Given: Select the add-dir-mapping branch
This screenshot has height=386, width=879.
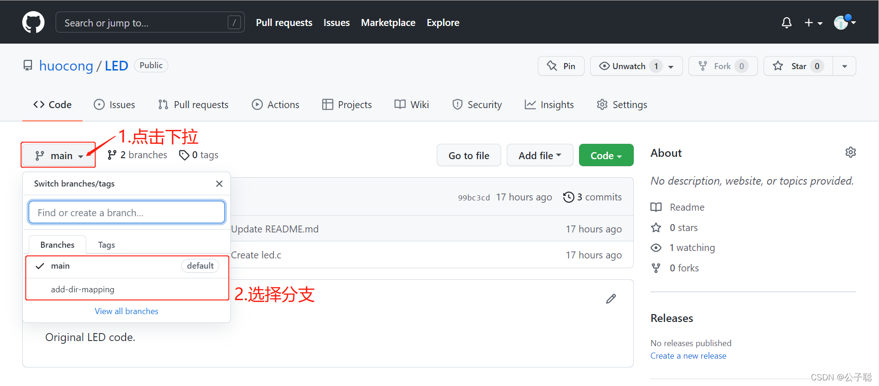Looking at the screenshot, I should coord(127,289).
